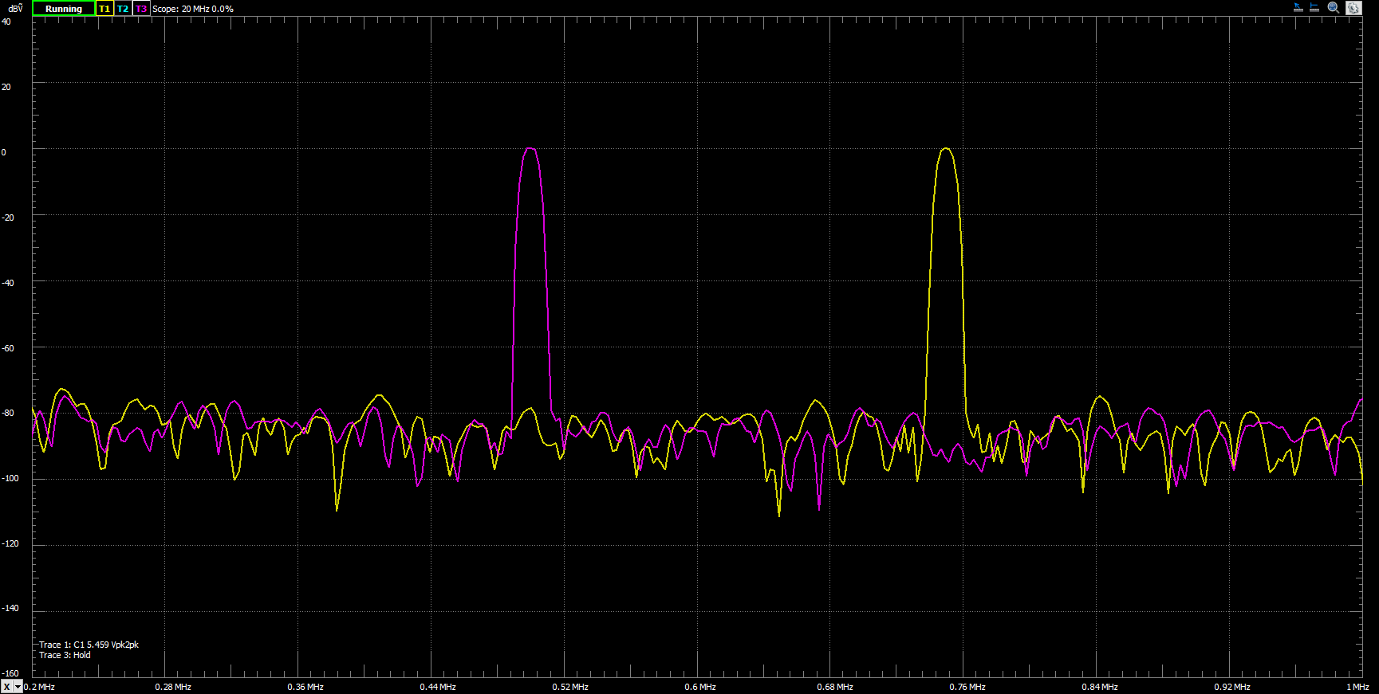
Task: Click the 0.6 MHz axis label
Action: click(x=700, y=687)
